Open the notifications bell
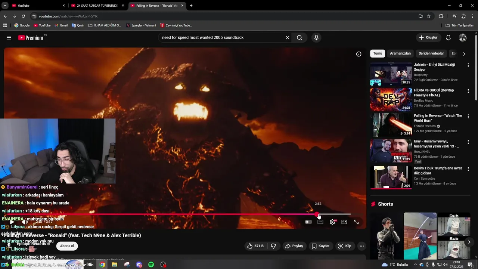This screenshot has height=269, width=478. point(448,38)
